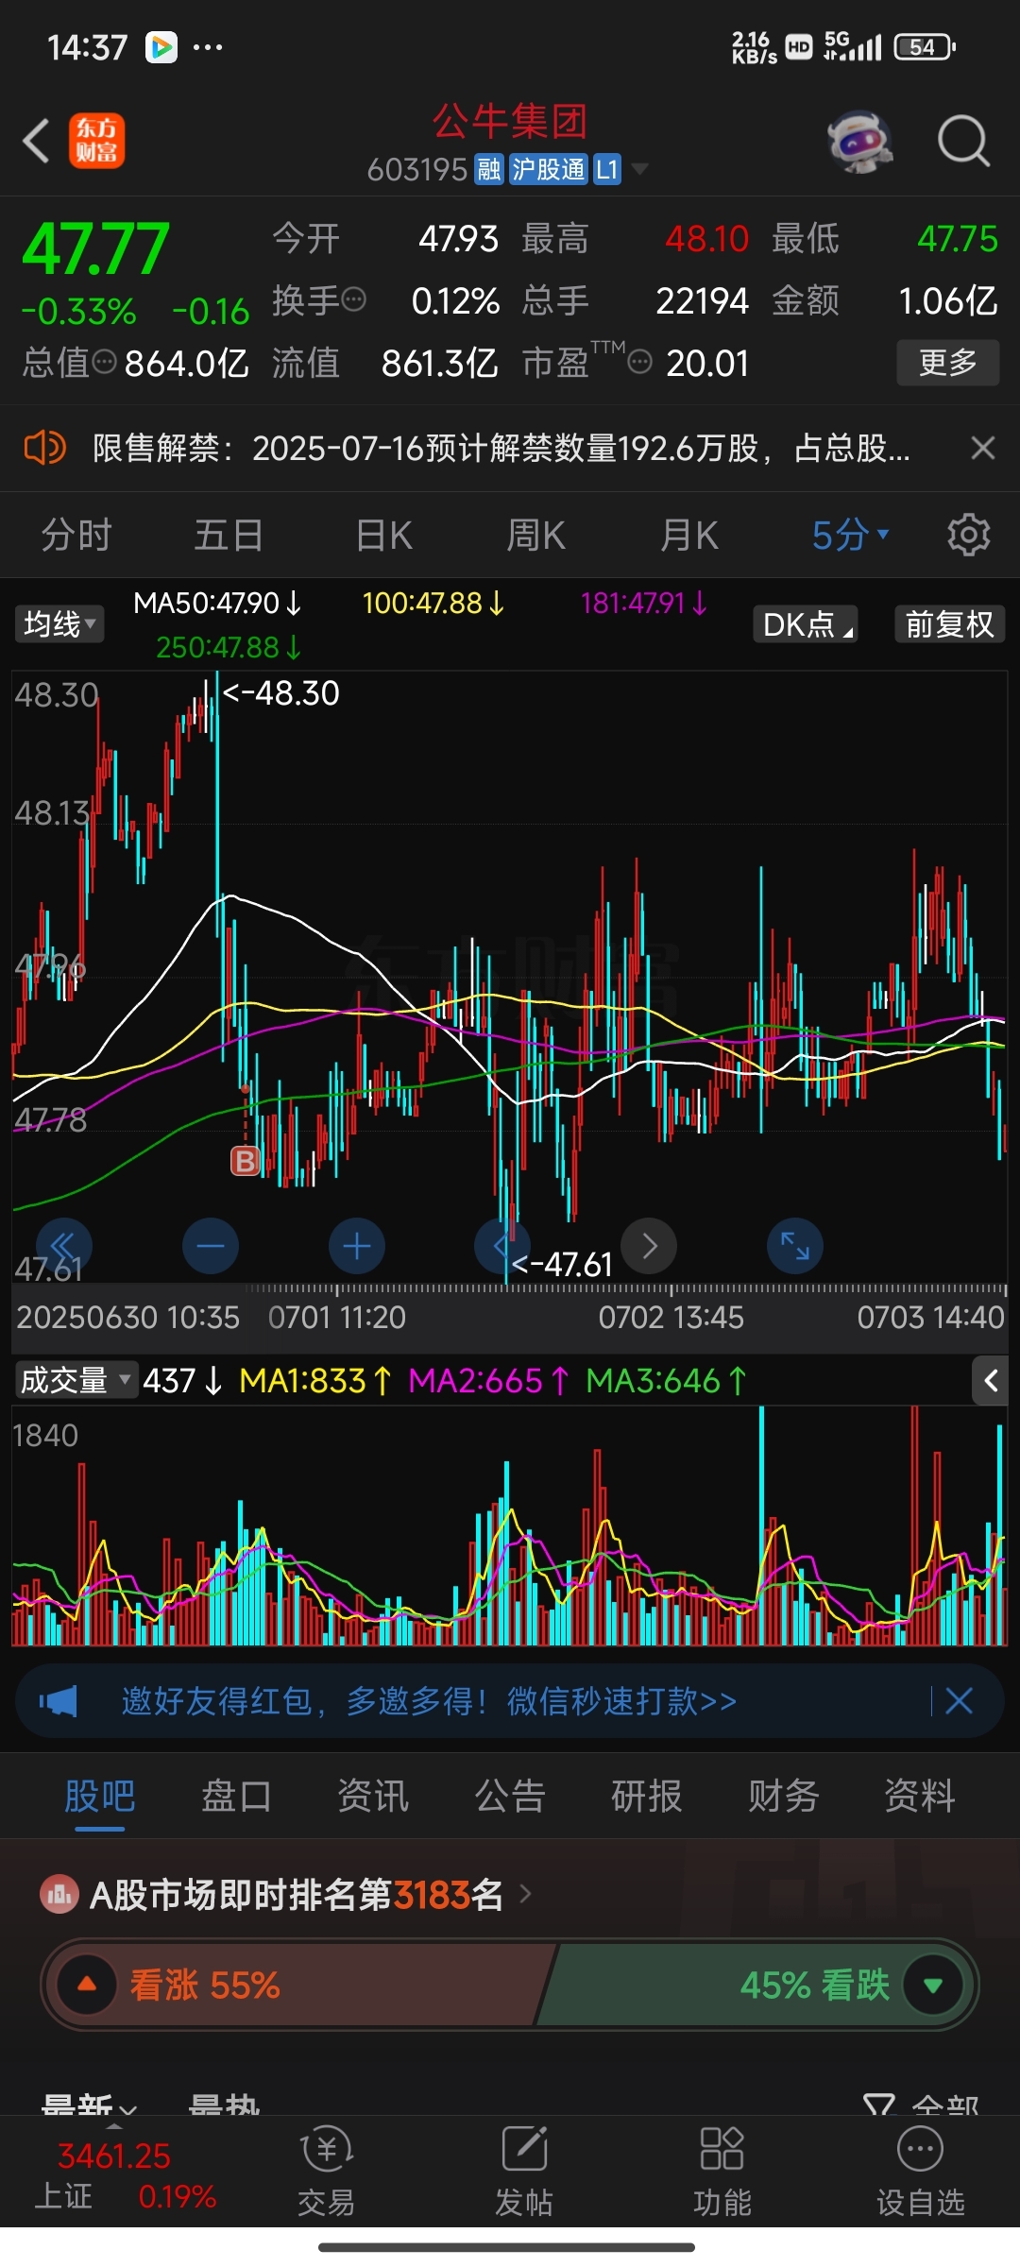Tap the search magnifier icon
This screenshot has height=2267, width=1020.
coord(963,142)
